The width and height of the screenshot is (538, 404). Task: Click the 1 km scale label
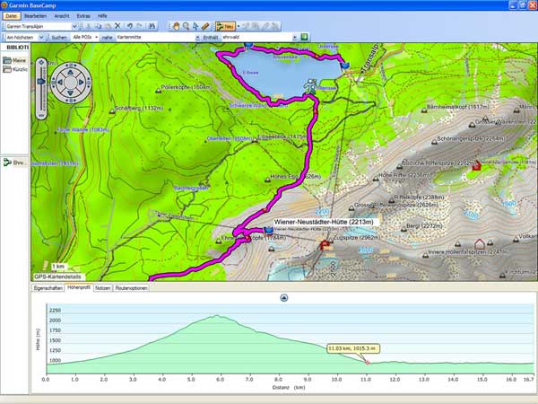[x=58, y=267]
